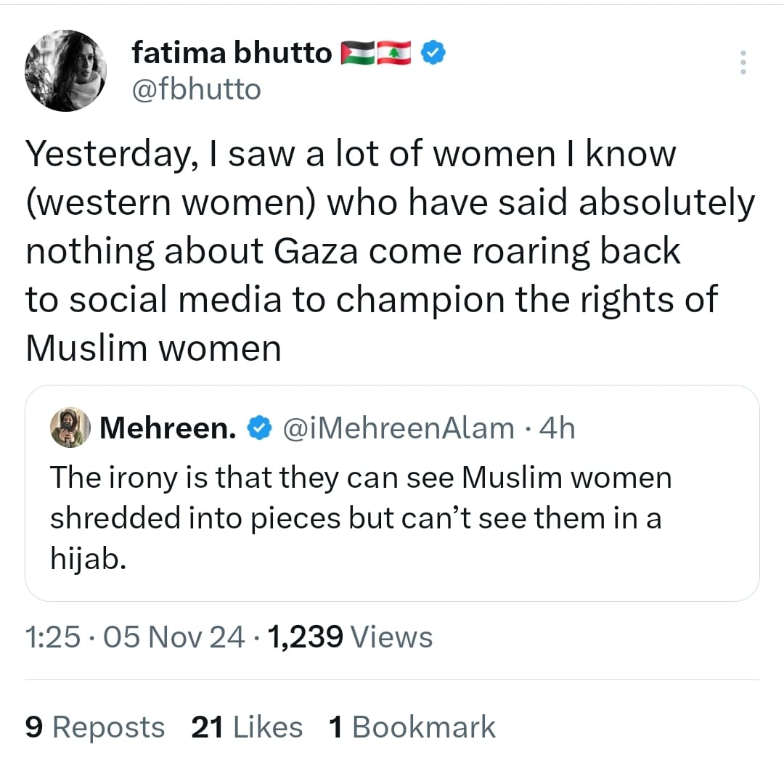784x768 pixels.
Task: Open the @fbhutto handle link
Action: point(196,89)
